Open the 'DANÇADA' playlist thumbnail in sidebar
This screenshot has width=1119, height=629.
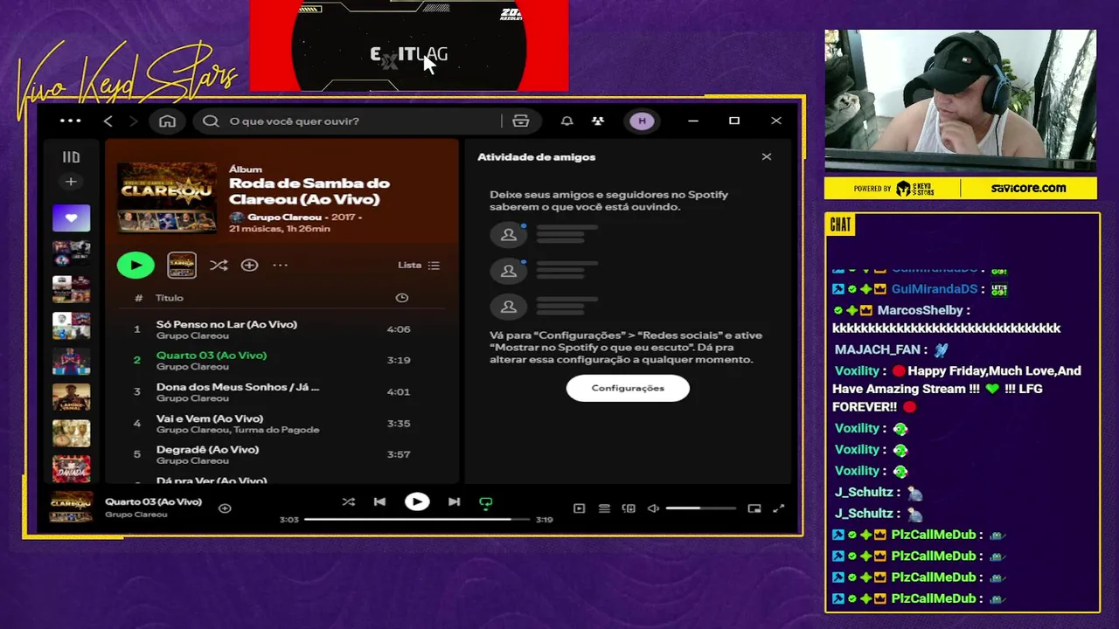pyautogui.click(x=71, y=468)
